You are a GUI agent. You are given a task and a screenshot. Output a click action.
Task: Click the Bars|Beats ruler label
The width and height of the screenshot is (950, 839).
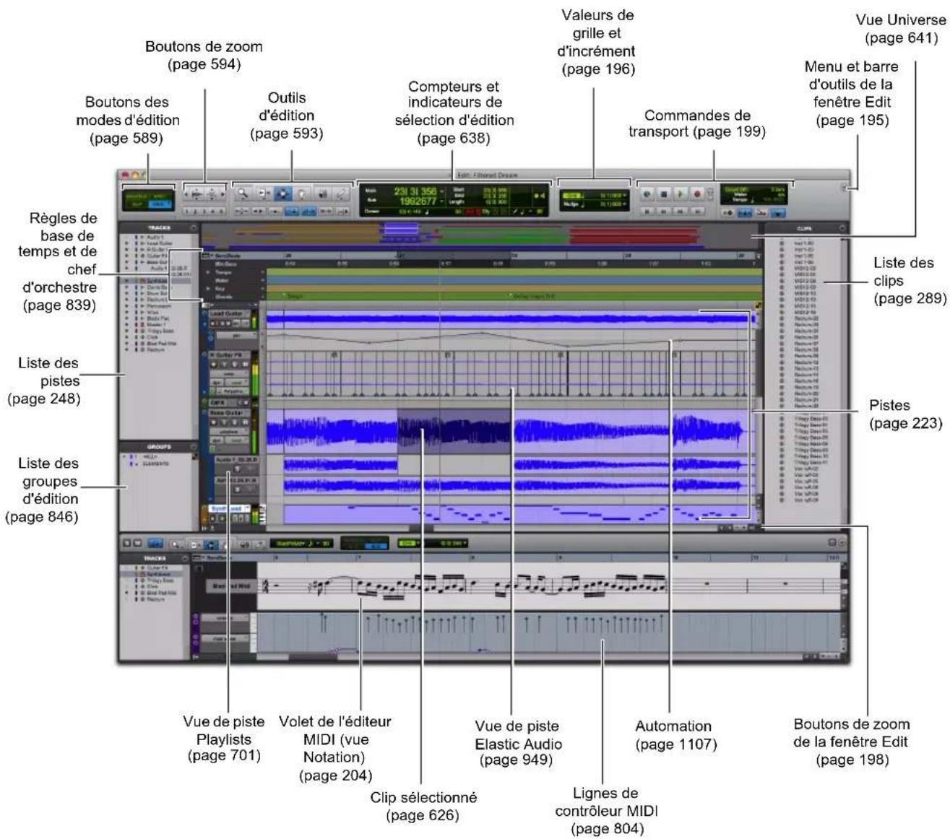pyautogui.click(x=228, y=256)
